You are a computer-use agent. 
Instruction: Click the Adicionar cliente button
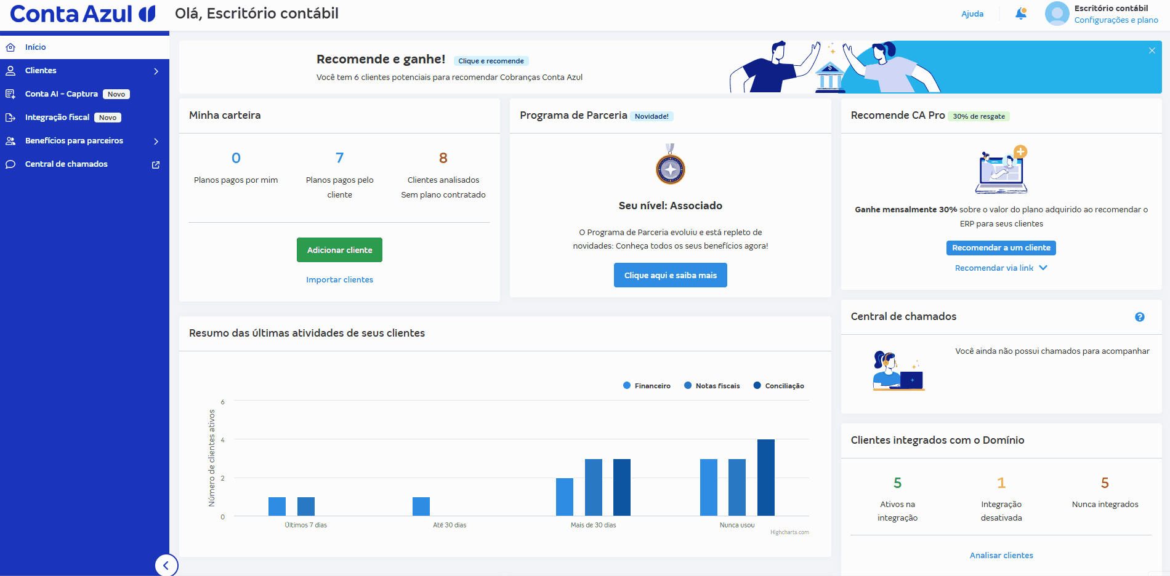click(x=339, y=250)
